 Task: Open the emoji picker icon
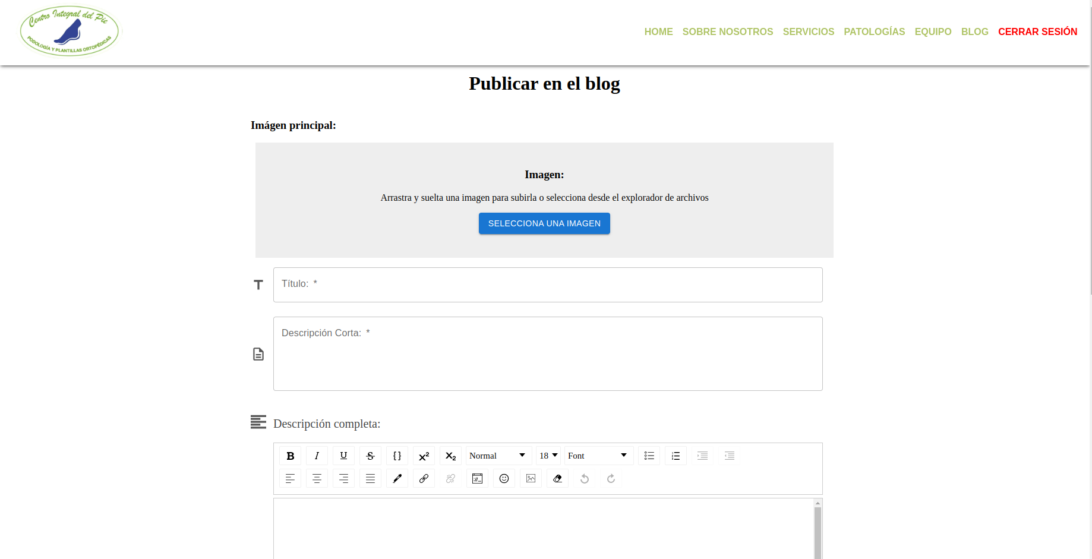coord(504,478)
